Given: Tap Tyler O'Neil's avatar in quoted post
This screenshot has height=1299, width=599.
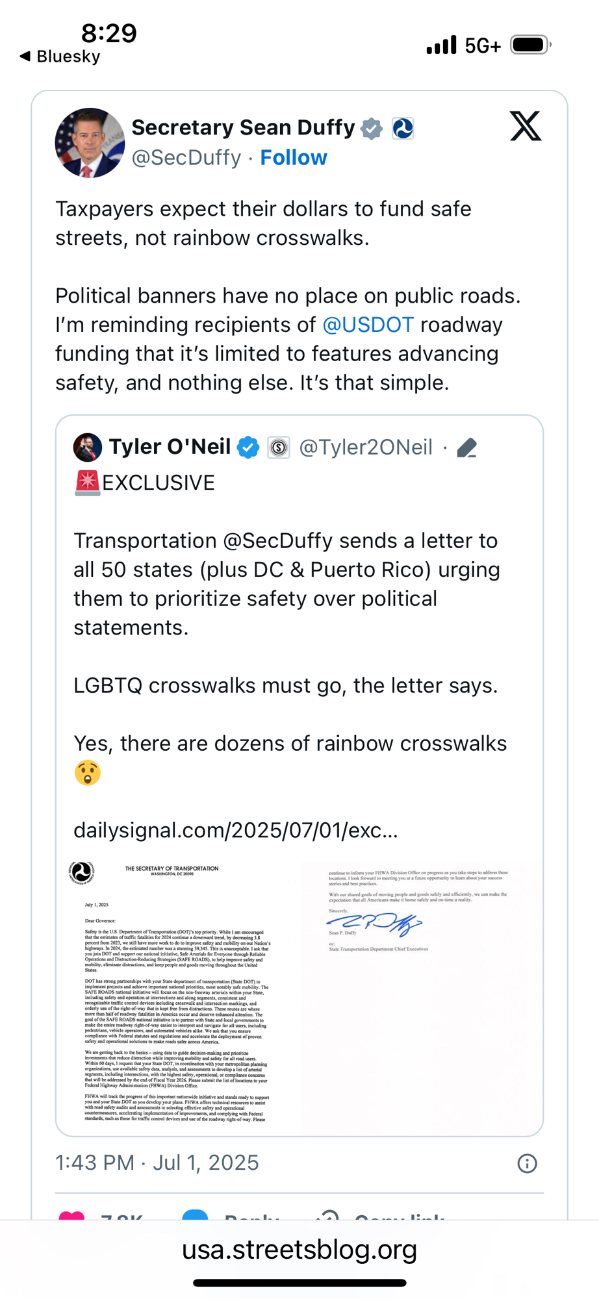Looking at the screenshot, I should click(x=88, y=448).
